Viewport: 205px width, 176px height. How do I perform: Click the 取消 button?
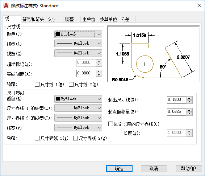tap(154, 168)
